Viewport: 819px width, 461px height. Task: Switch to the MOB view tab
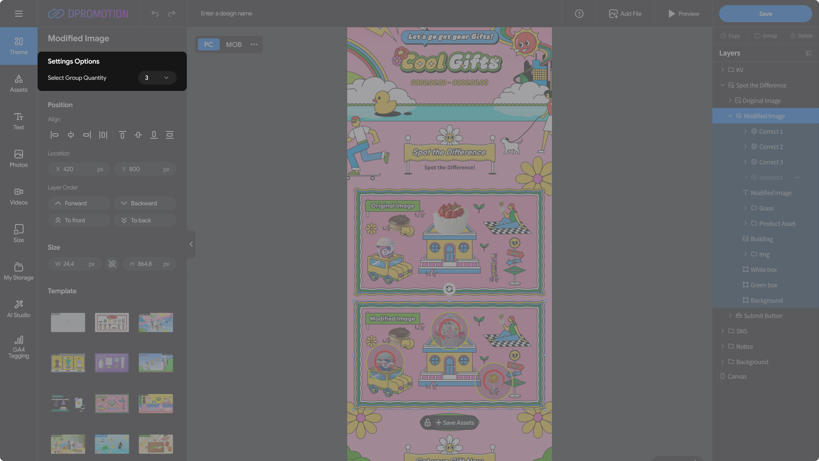(233, 44)
